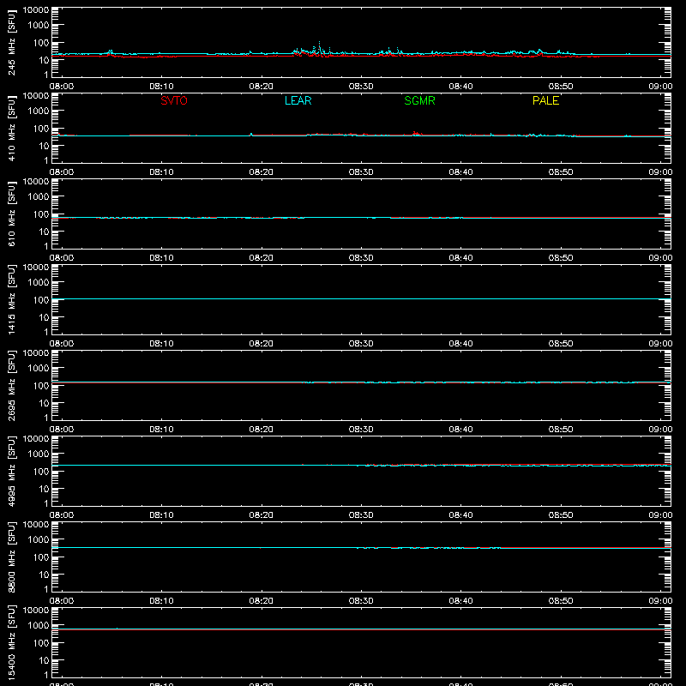Click the 15400 MHz [SFU] axis label
This screenshot has height=686, width=686.
point(11,643)
